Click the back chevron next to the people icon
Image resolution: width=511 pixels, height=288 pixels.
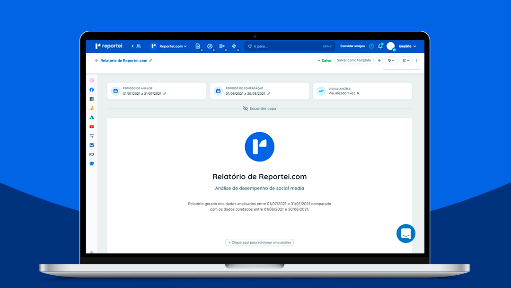[132, 46]
